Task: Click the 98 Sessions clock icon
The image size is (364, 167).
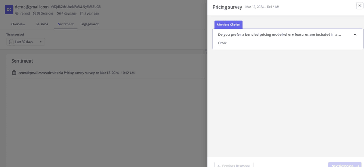Action: 35,14
